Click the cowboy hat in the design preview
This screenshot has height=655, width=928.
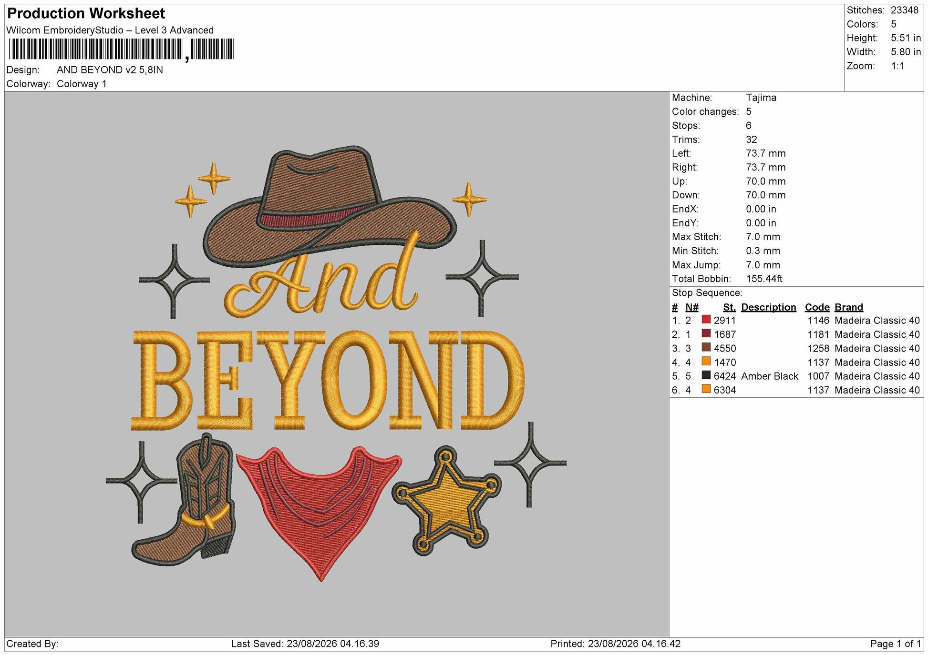point(330,206)
